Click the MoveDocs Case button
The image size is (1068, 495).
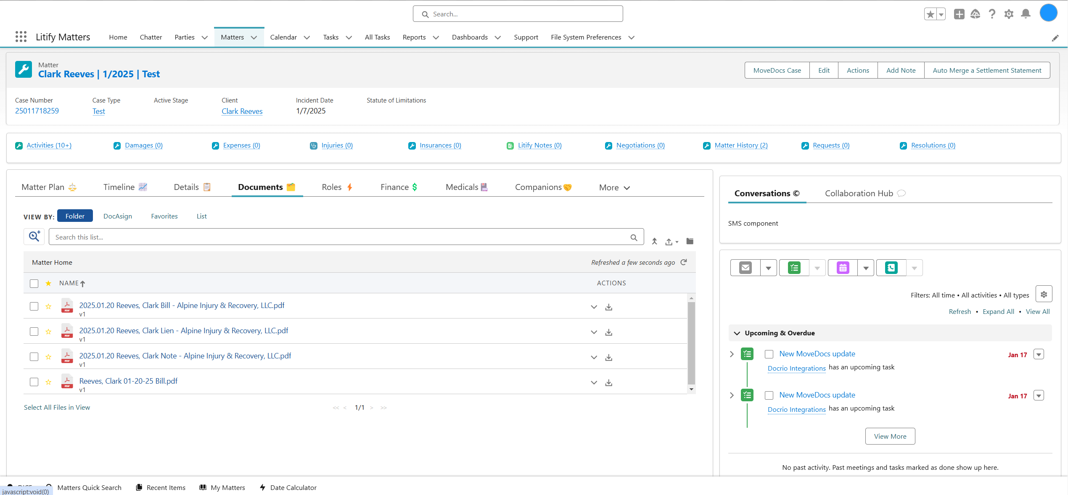(777, 70)
